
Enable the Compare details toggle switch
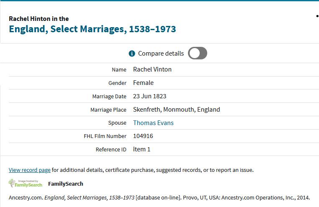pos(198,54)
